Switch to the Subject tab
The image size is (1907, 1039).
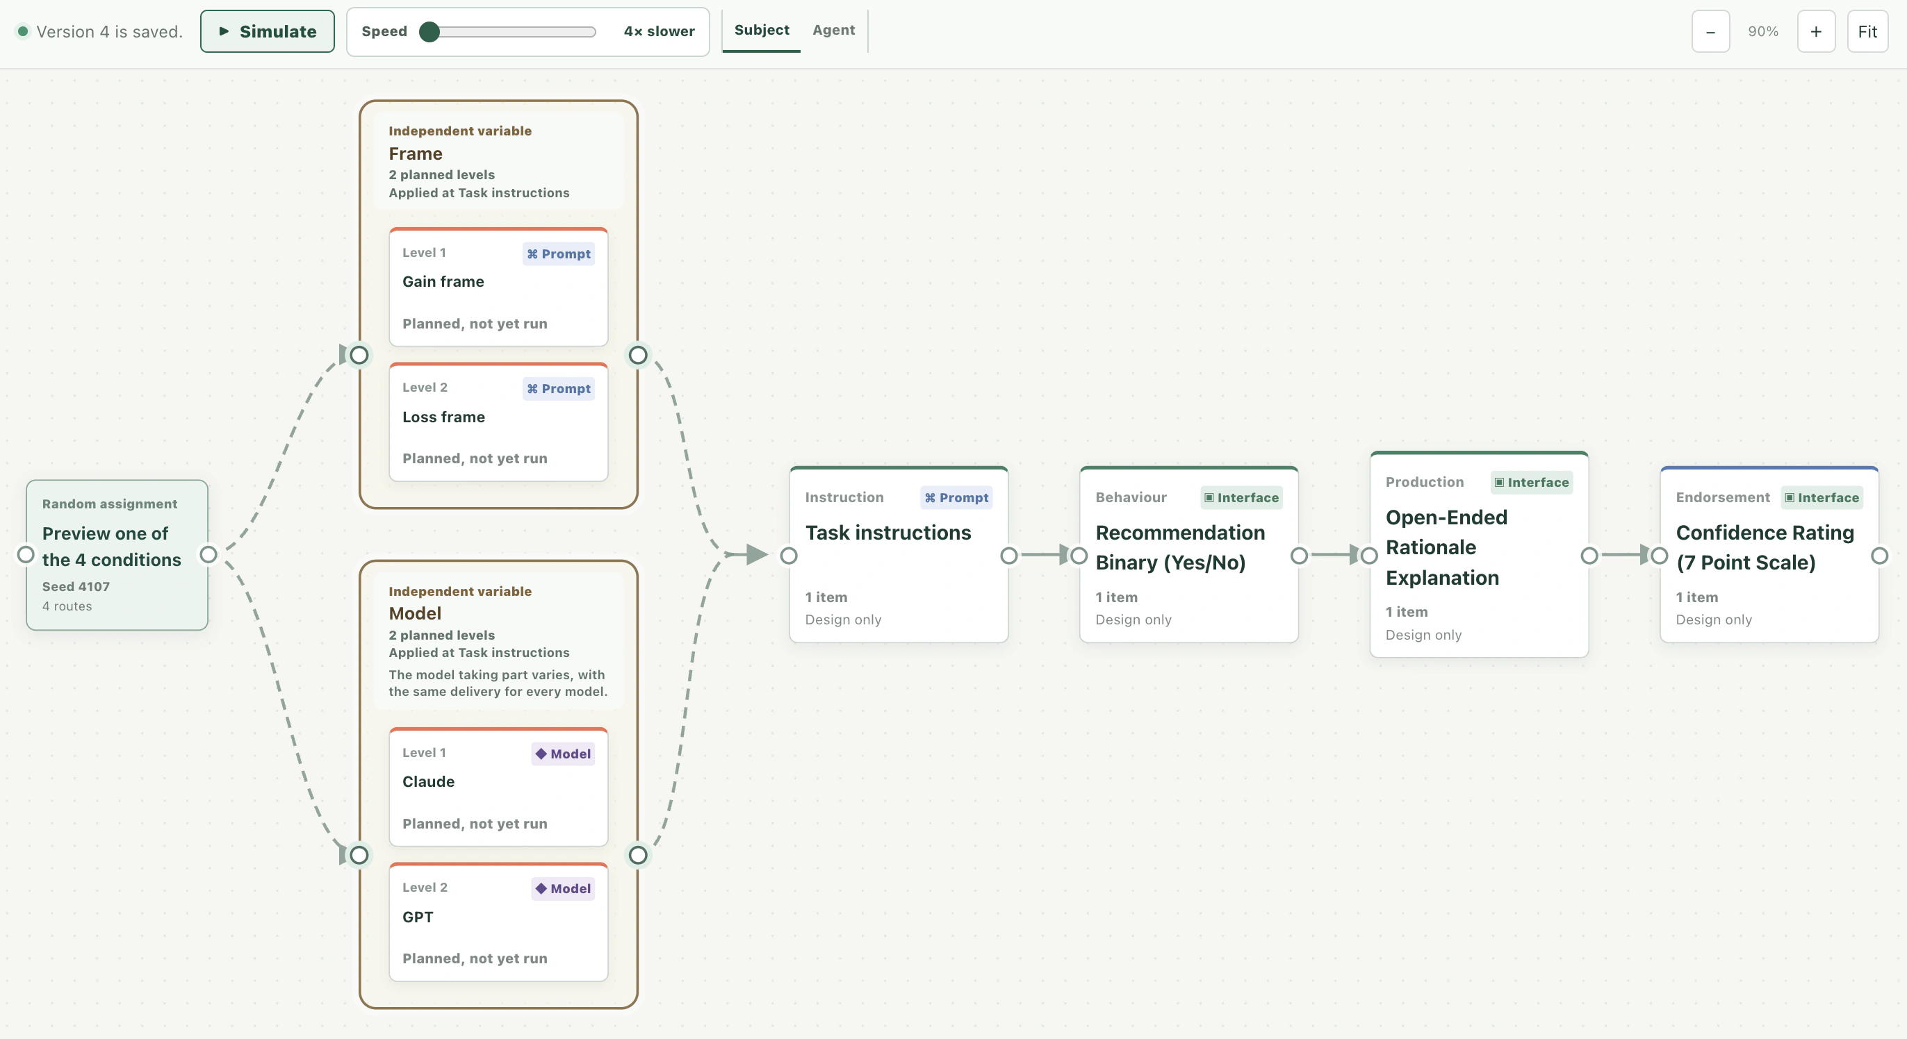coord(761,31)
